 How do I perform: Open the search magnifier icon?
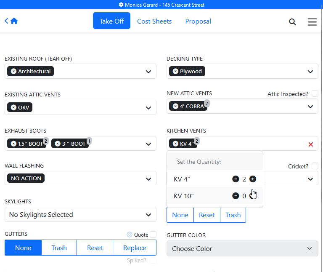tap(292, 22)
